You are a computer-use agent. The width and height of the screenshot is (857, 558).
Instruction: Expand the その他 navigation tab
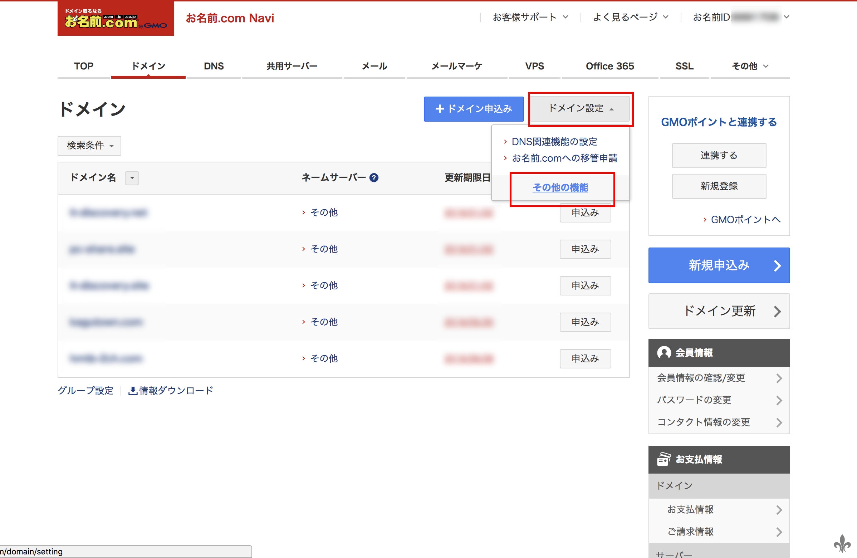tap(750, 66)
